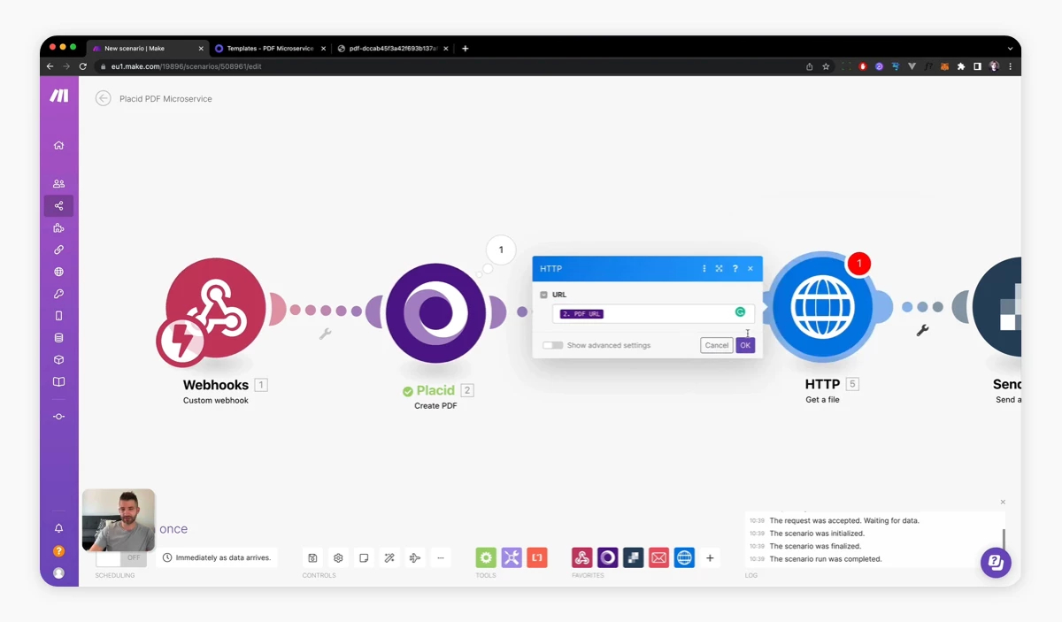The height and width of the screenshot is (622, 1062).
Task: Collapse the URL field section
Action: 543,295
